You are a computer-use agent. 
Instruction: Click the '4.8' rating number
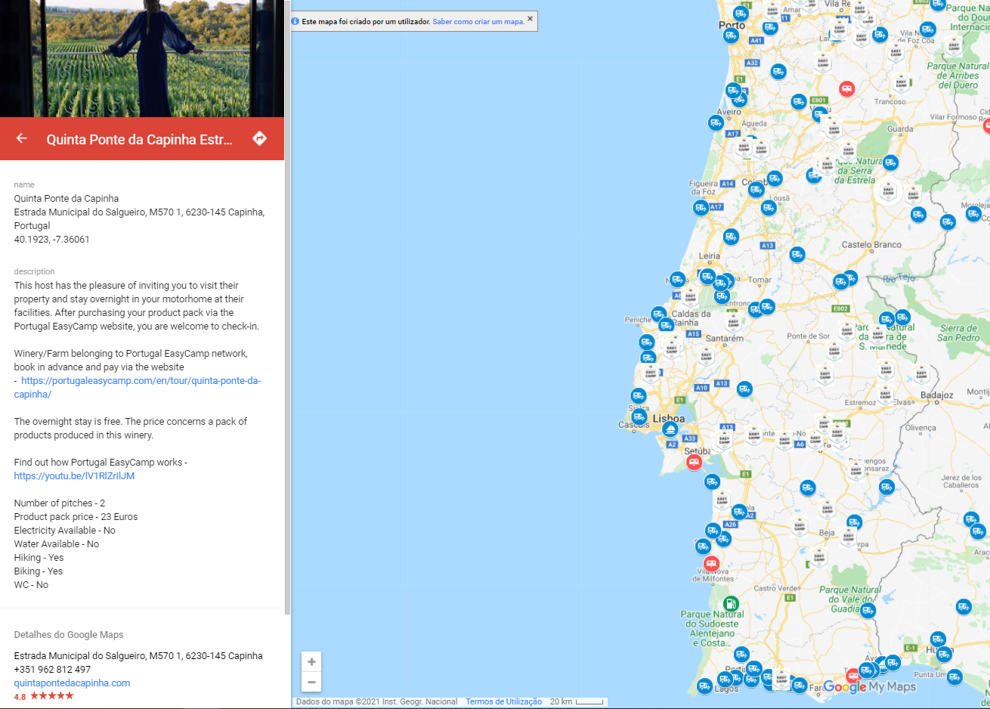point(20,697)
